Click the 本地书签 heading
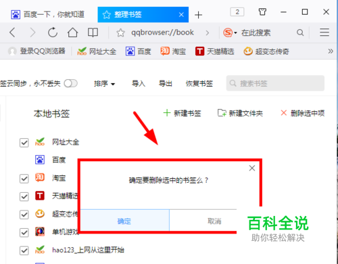 (51, 114)
